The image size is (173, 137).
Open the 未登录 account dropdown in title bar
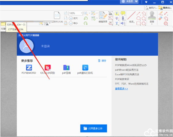(129, 2)
